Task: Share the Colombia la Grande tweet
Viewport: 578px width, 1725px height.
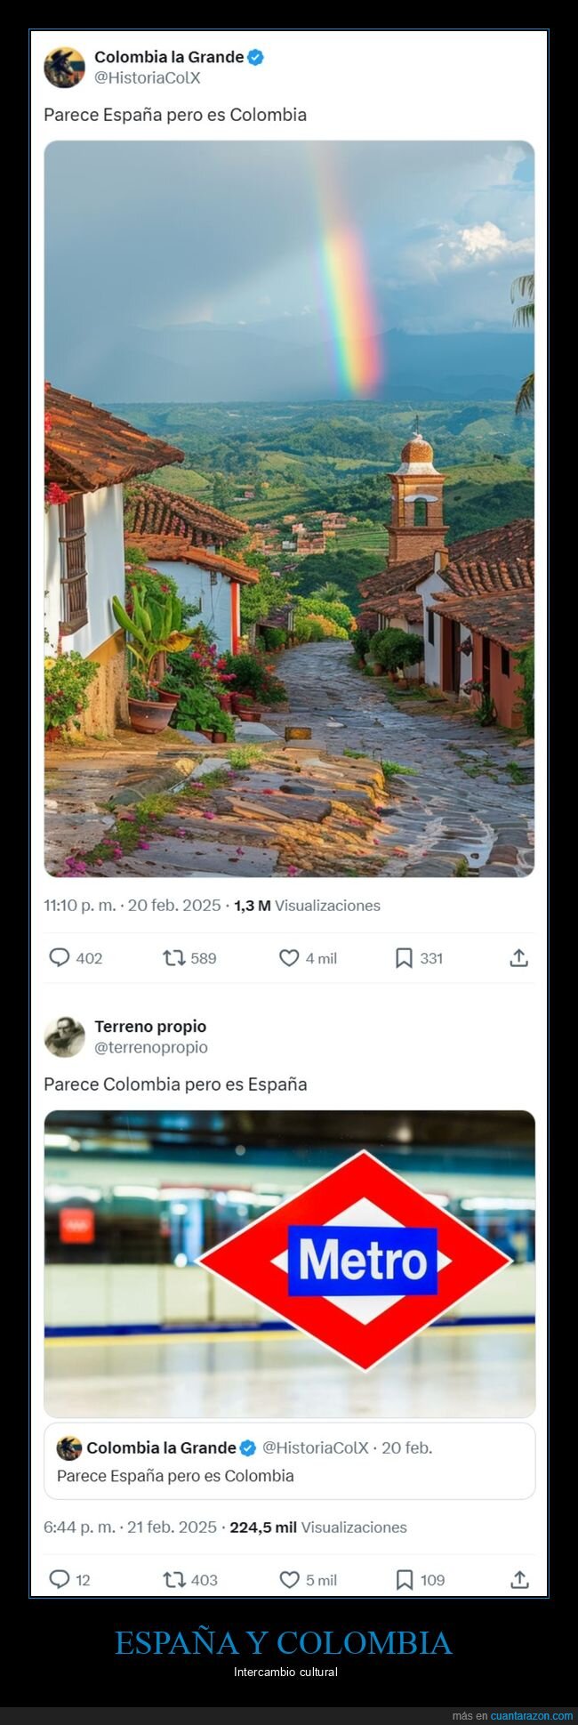Action: pos(519,958)
